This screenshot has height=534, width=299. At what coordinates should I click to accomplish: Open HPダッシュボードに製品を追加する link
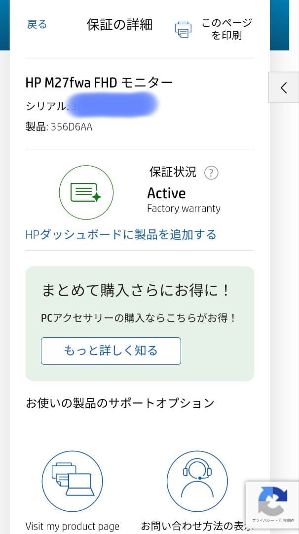tap(121, 235)
